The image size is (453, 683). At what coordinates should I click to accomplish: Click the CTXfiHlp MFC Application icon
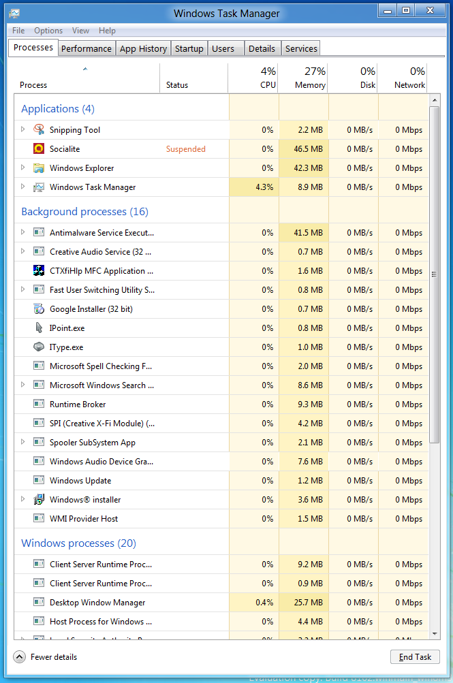point(39,270)
